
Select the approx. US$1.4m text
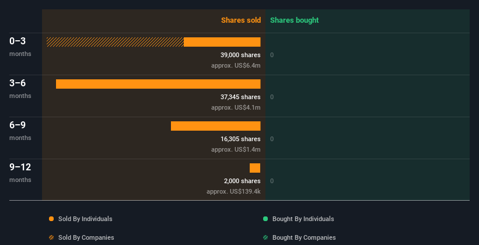[236, 149]
